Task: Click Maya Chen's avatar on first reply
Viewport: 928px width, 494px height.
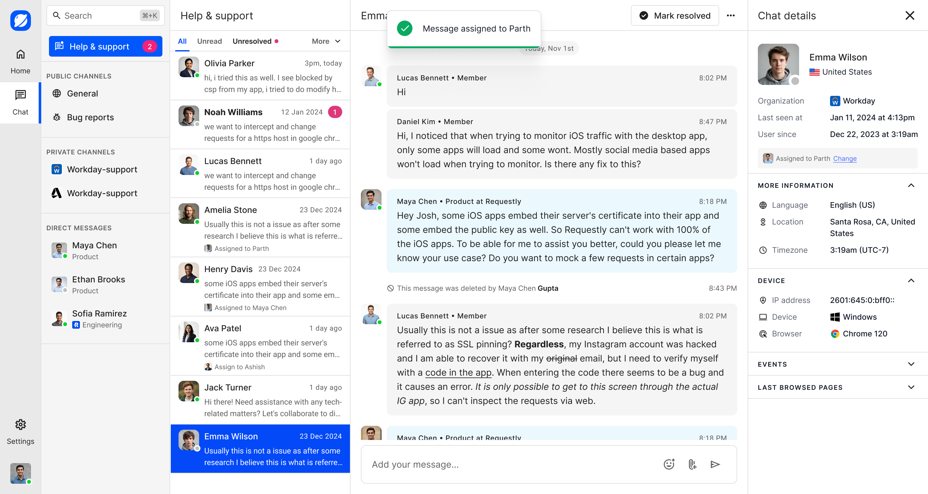Action: pos(371,199)
